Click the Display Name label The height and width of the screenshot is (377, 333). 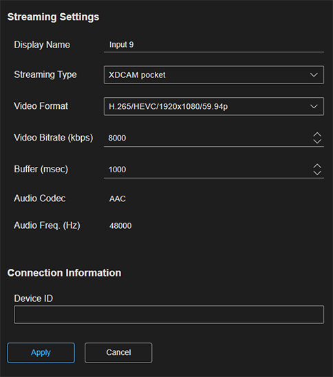click(42, 45)
